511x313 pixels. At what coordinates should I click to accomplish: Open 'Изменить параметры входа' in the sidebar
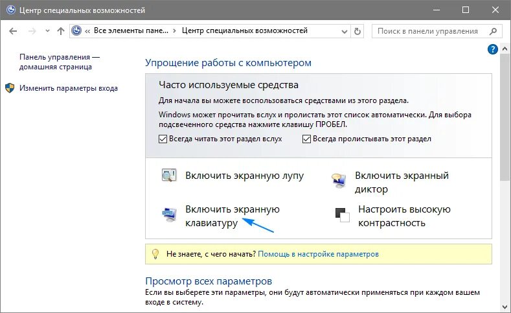(69, 88)
